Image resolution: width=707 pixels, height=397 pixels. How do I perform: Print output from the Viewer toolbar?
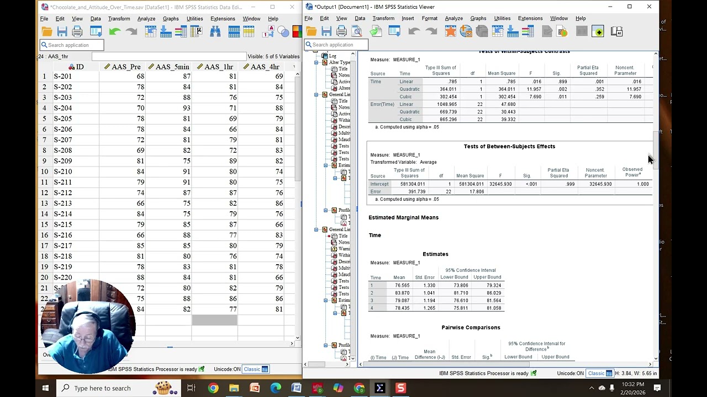[341, 31]
